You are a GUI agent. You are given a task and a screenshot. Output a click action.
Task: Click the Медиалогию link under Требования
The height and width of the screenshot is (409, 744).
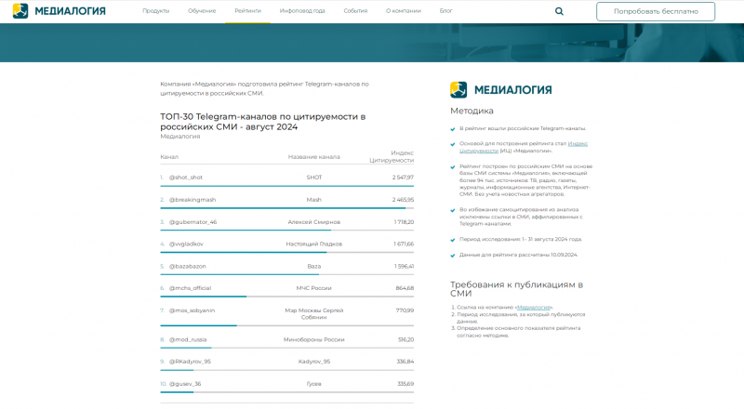coord(534,307)
